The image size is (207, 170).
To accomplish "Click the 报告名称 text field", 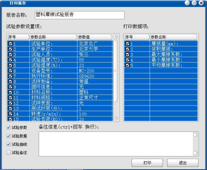I will click(79, 15).
